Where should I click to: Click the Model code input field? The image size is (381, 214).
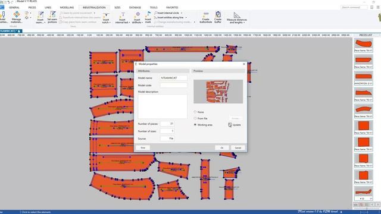tap(173, 85)
